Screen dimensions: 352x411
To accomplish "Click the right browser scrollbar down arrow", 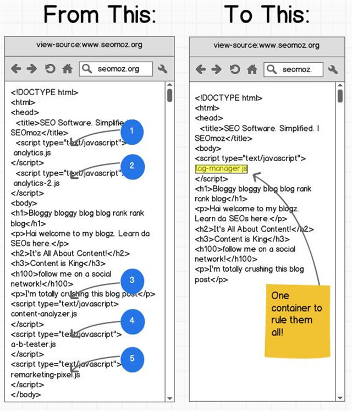I will (x=340, y=398).
